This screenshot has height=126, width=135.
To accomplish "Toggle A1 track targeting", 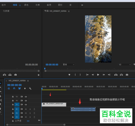I will click(17, 109).
